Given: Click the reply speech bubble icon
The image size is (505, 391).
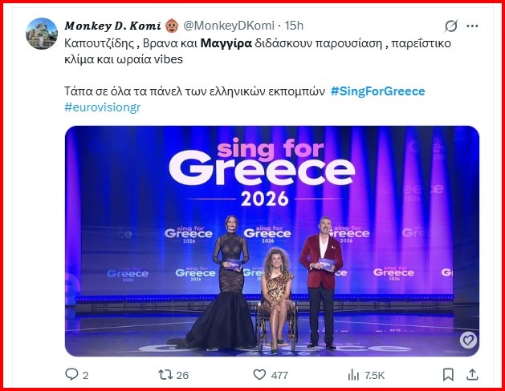Looking at the screenshot, I should point(72,374).
